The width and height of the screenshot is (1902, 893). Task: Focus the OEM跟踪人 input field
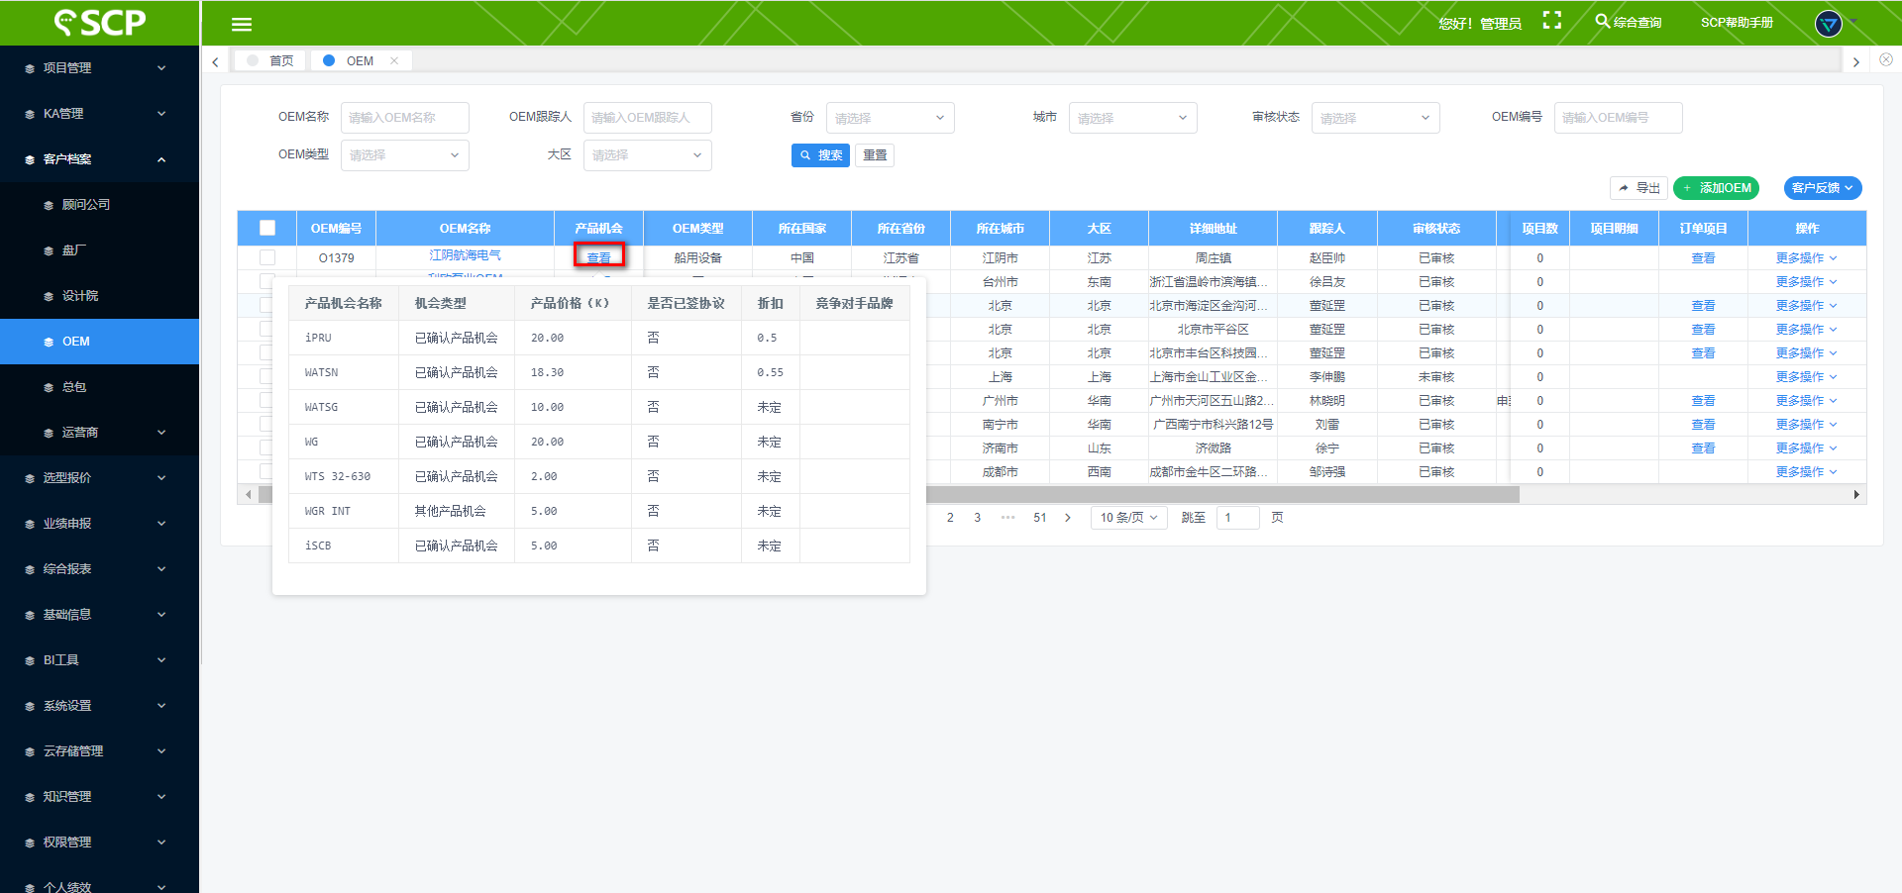[647, 118]
